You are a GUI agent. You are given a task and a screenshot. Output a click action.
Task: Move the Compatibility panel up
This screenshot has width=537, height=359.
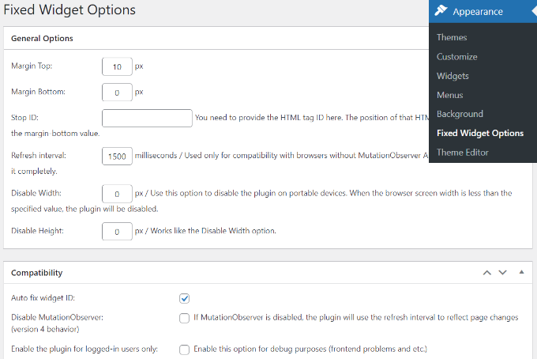pyautogui.click(x=486, y=272)
